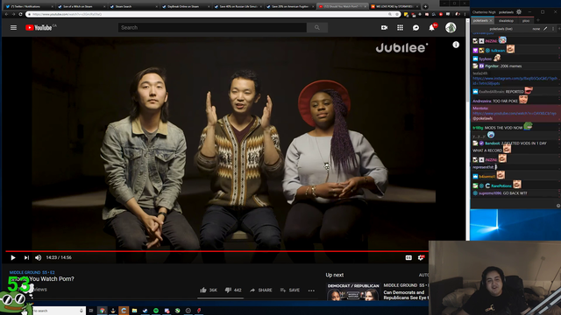Add a new Chatterino tab
The height and width of the screenshot is (315, 561).
click(x=537, y=20)
